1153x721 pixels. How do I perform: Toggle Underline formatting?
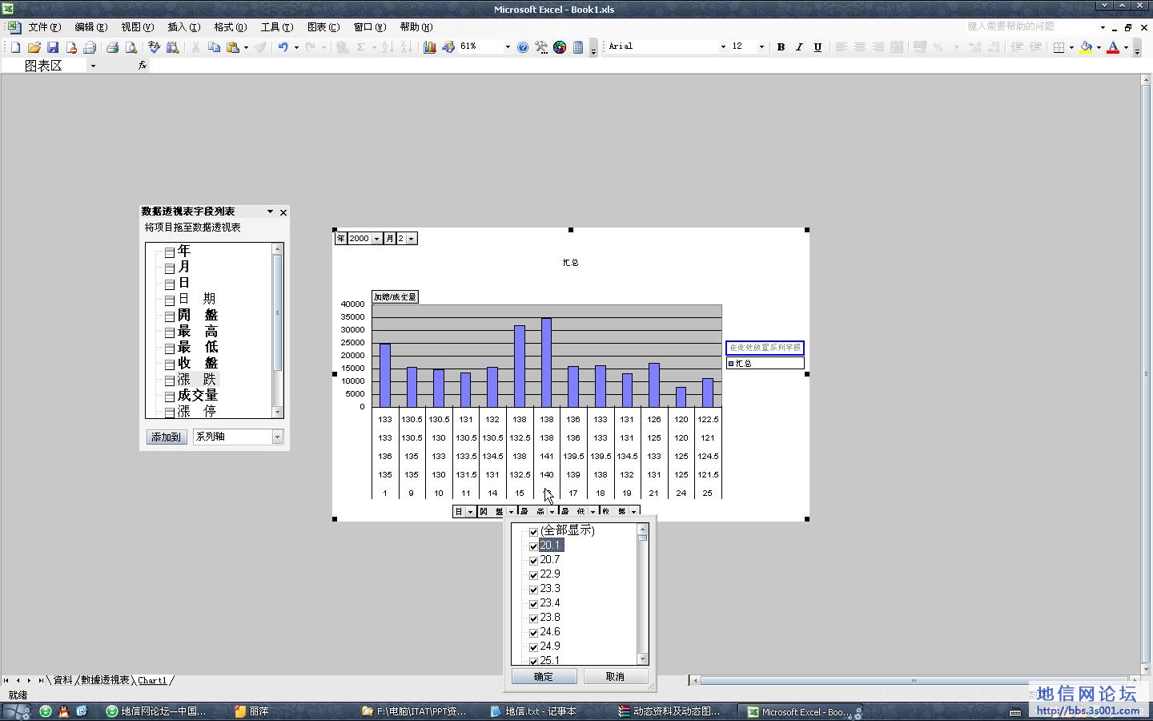[818, 47]
